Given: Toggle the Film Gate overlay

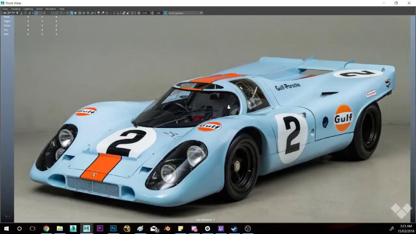Looking at the screenshot, I should [40, 13].
